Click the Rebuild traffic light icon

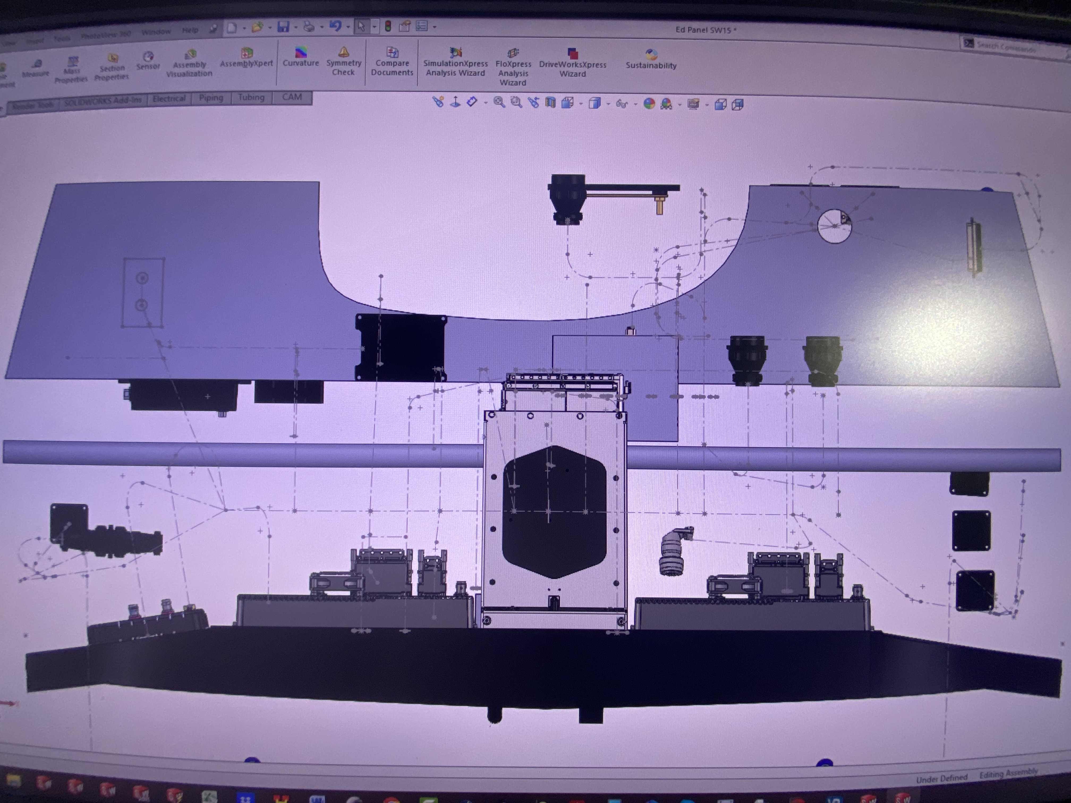coord(388,26)
